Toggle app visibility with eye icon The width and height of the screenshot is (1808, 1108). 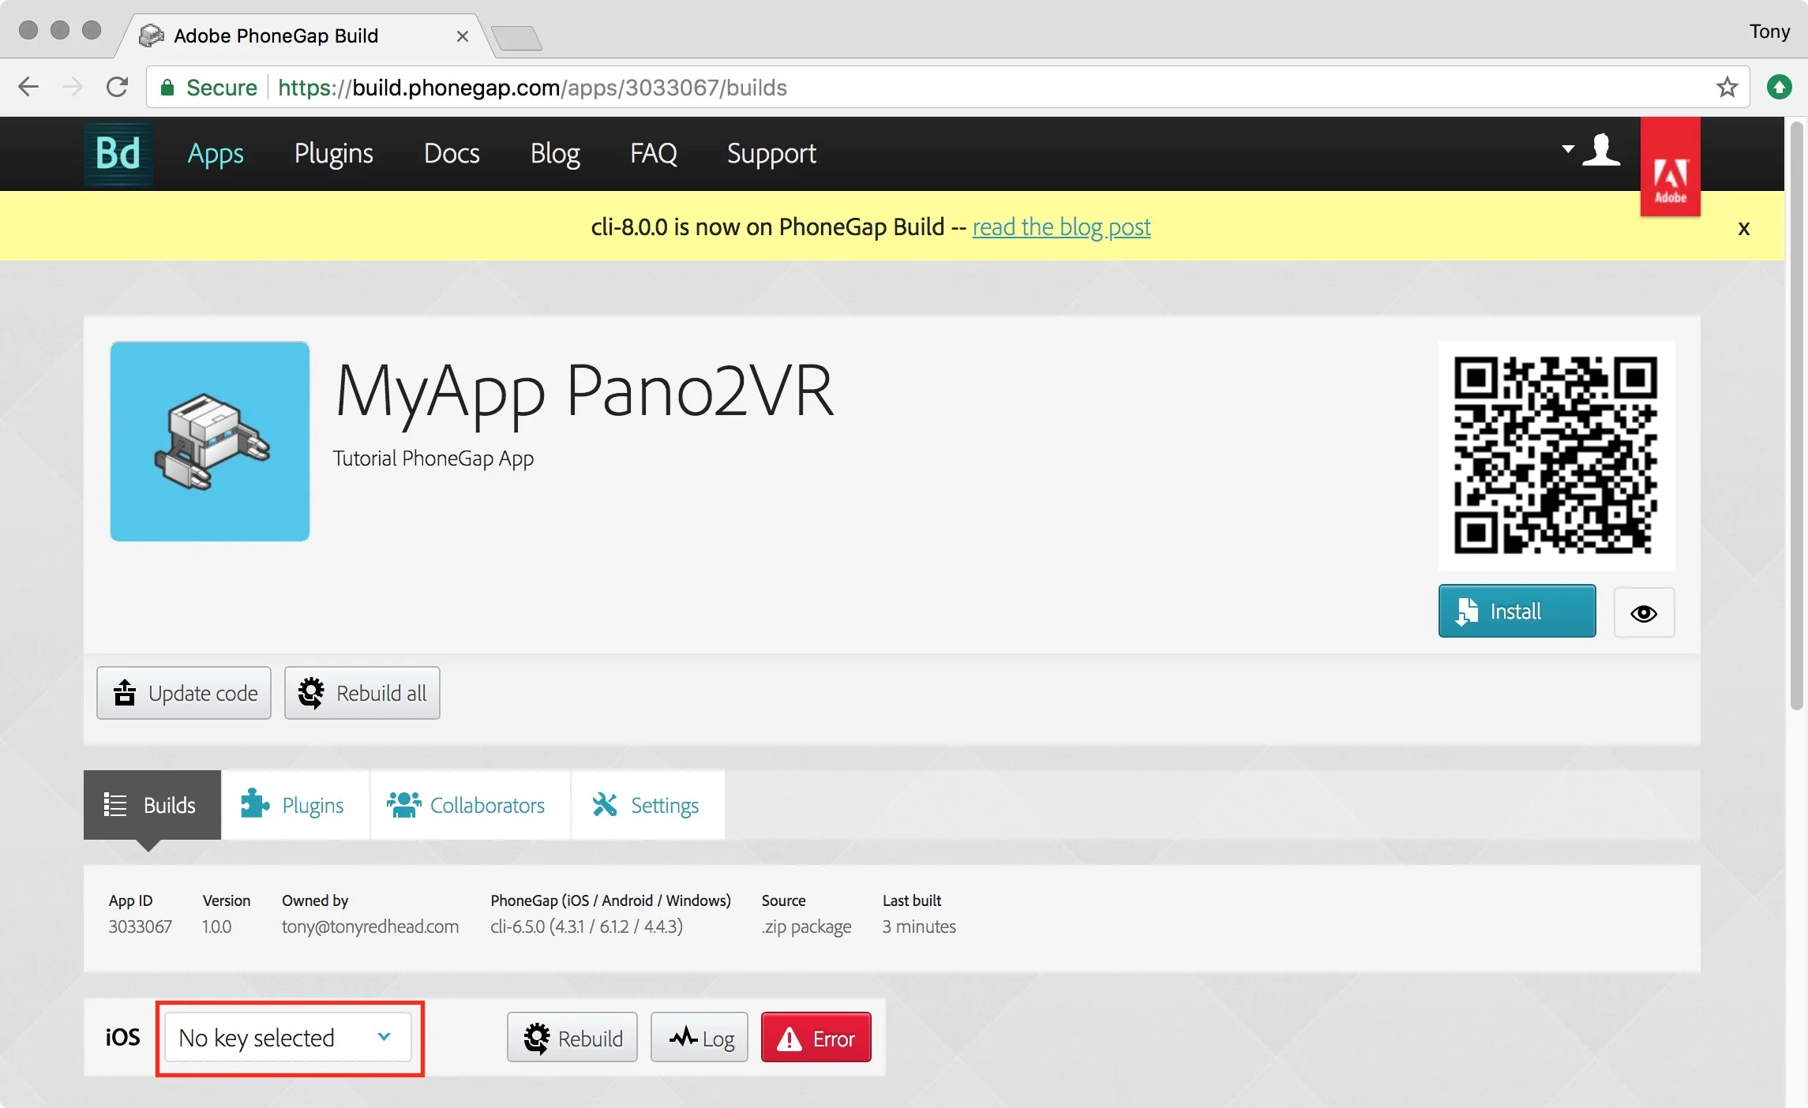click(x=1644, y=613)
